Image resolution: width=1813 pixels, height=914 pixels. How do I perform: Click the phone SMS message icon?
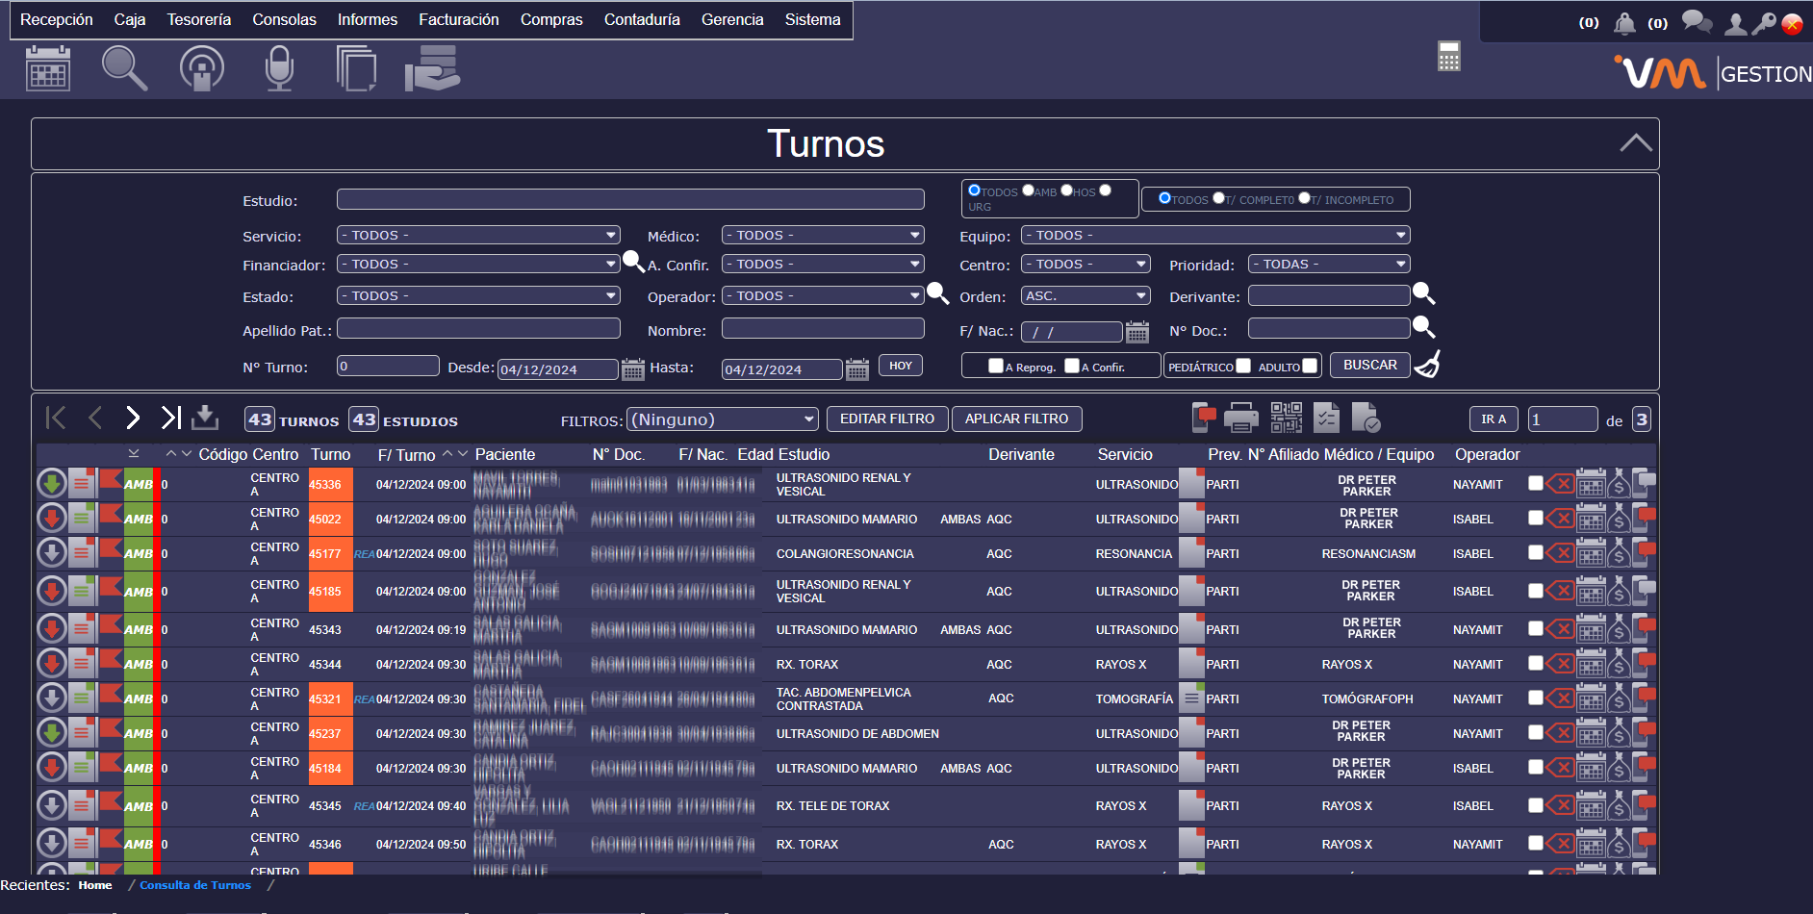click(1204, 418)
